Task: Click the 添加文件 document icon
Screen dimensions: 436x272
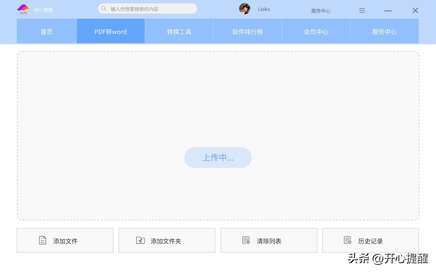Action: click(43, 240)
